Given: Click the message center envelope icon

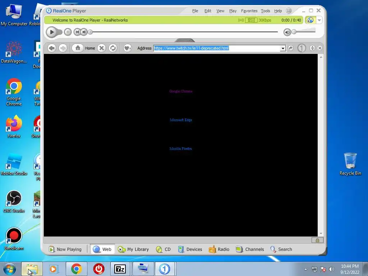Looking at the screenshot, I should click(289, 11).
